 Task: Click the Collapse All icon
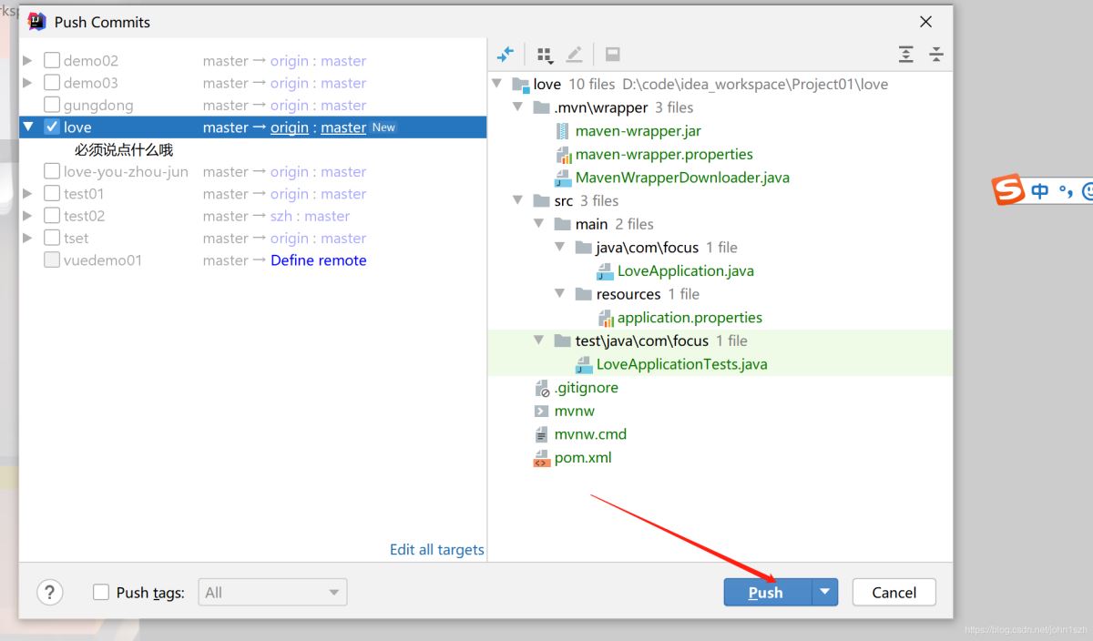click(x=935, y=55)
